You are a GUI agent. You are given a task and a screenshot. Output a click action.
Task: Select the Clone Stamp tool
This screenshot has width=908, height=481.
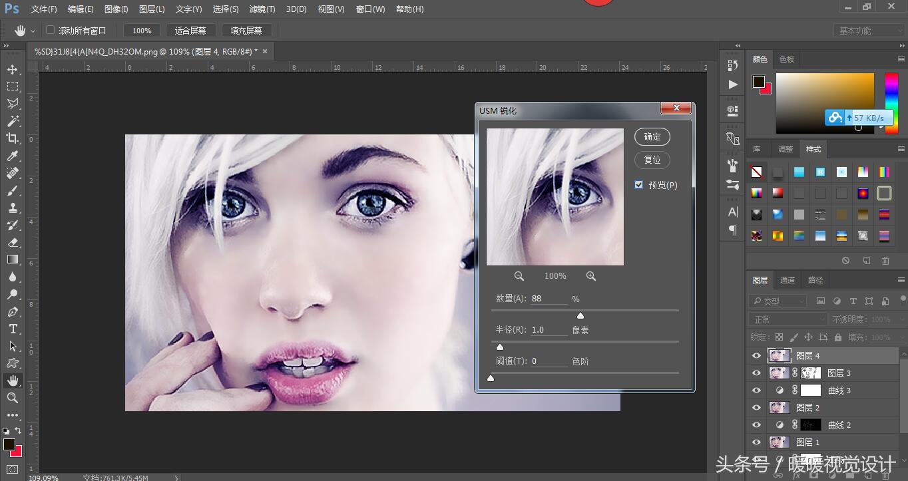point(13,208)
